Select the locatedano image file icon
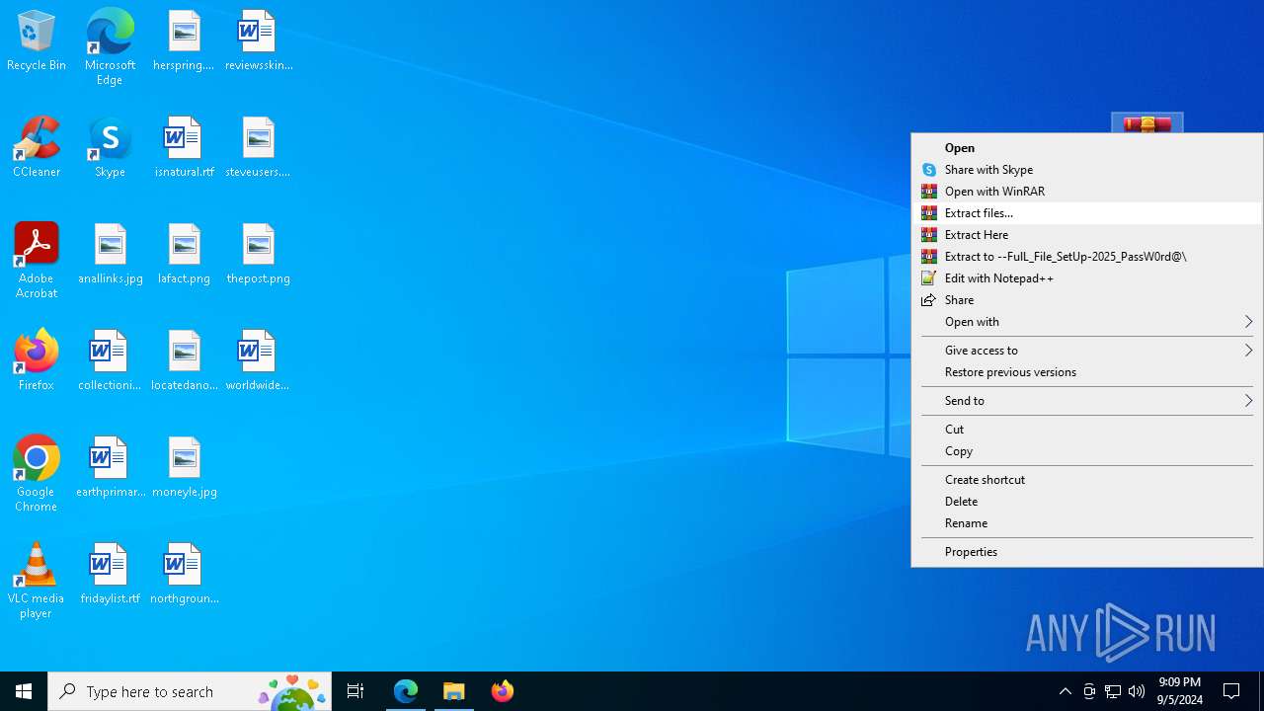This screenshot has width=1264, height=711. click(x=184, y=361)
